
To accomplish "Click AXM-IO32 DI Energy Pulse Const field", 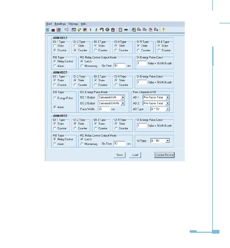I will [x=142, y=126].
